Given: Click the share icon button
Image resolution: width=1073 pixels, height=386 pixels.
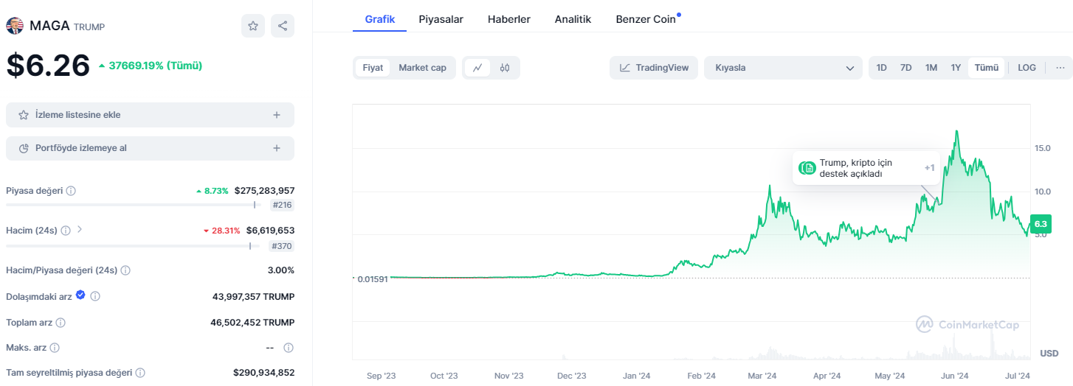Looking at the screenshot, I should tap(283, 26).
